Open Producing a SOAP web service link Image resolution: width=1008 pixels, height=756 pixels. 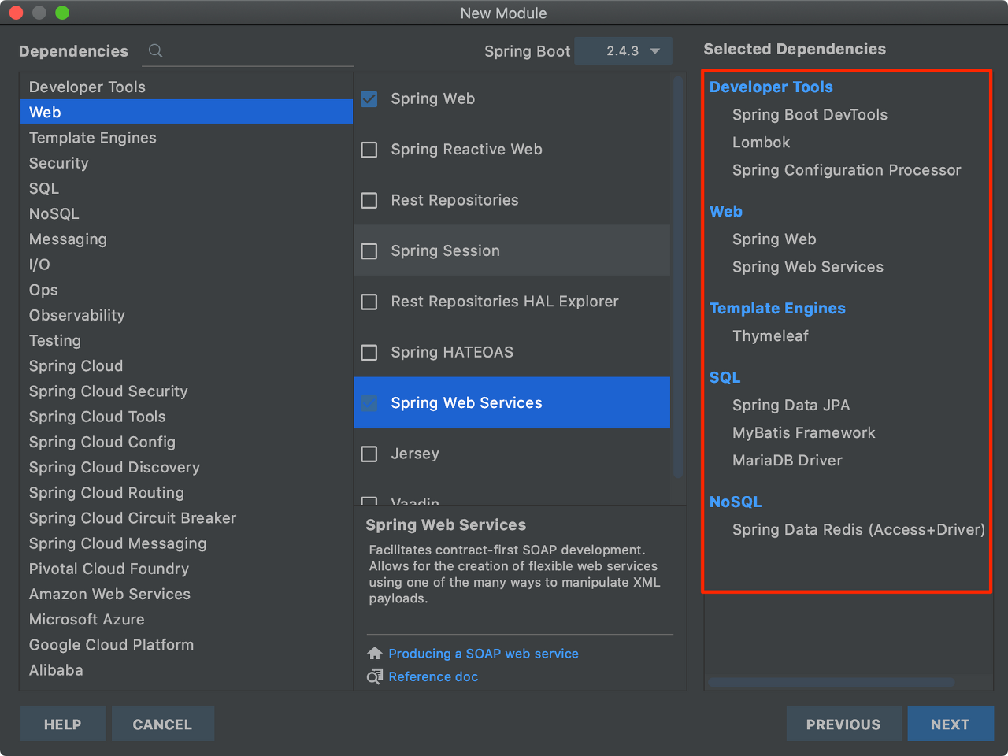[484, 654]
